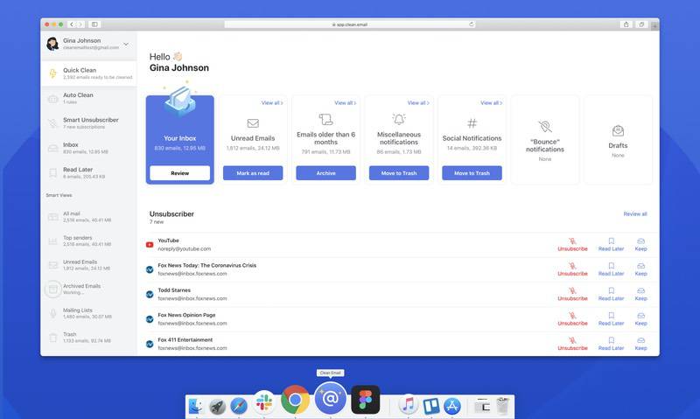Click View all on Unread Emails card
The height and width of the screenshot is (419, 700).
[x=272, y=103]
